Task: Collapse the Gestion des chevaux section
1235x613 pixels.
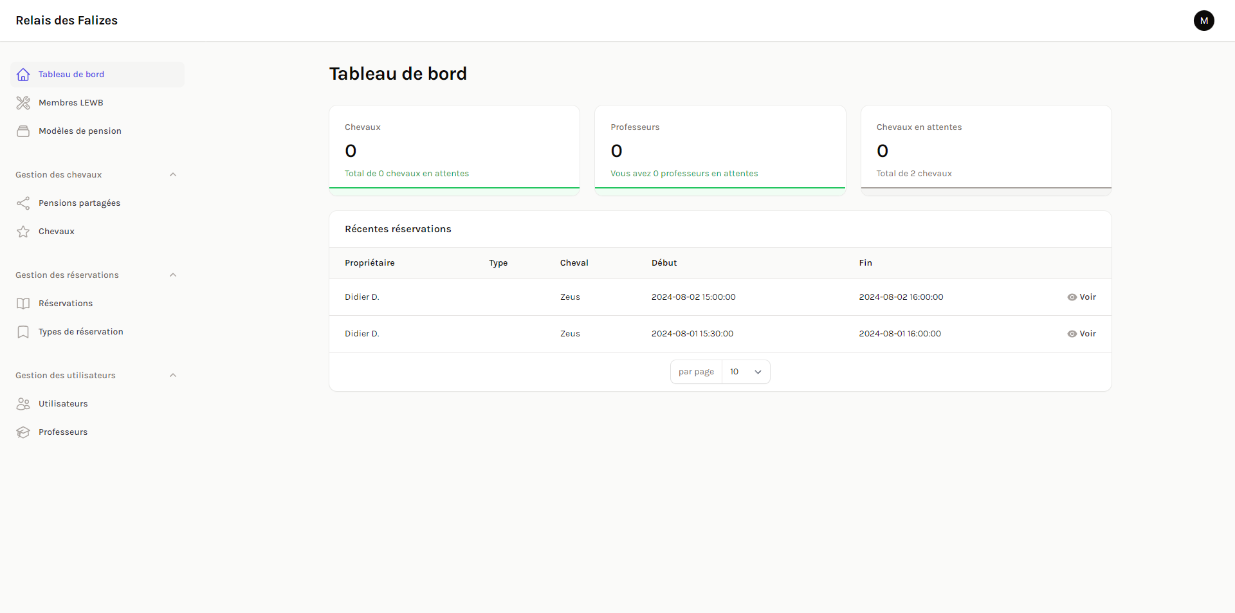Action: (x=172, y=175)
